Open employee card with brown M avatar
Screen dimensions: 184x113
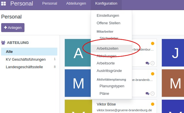click(173, 83)
